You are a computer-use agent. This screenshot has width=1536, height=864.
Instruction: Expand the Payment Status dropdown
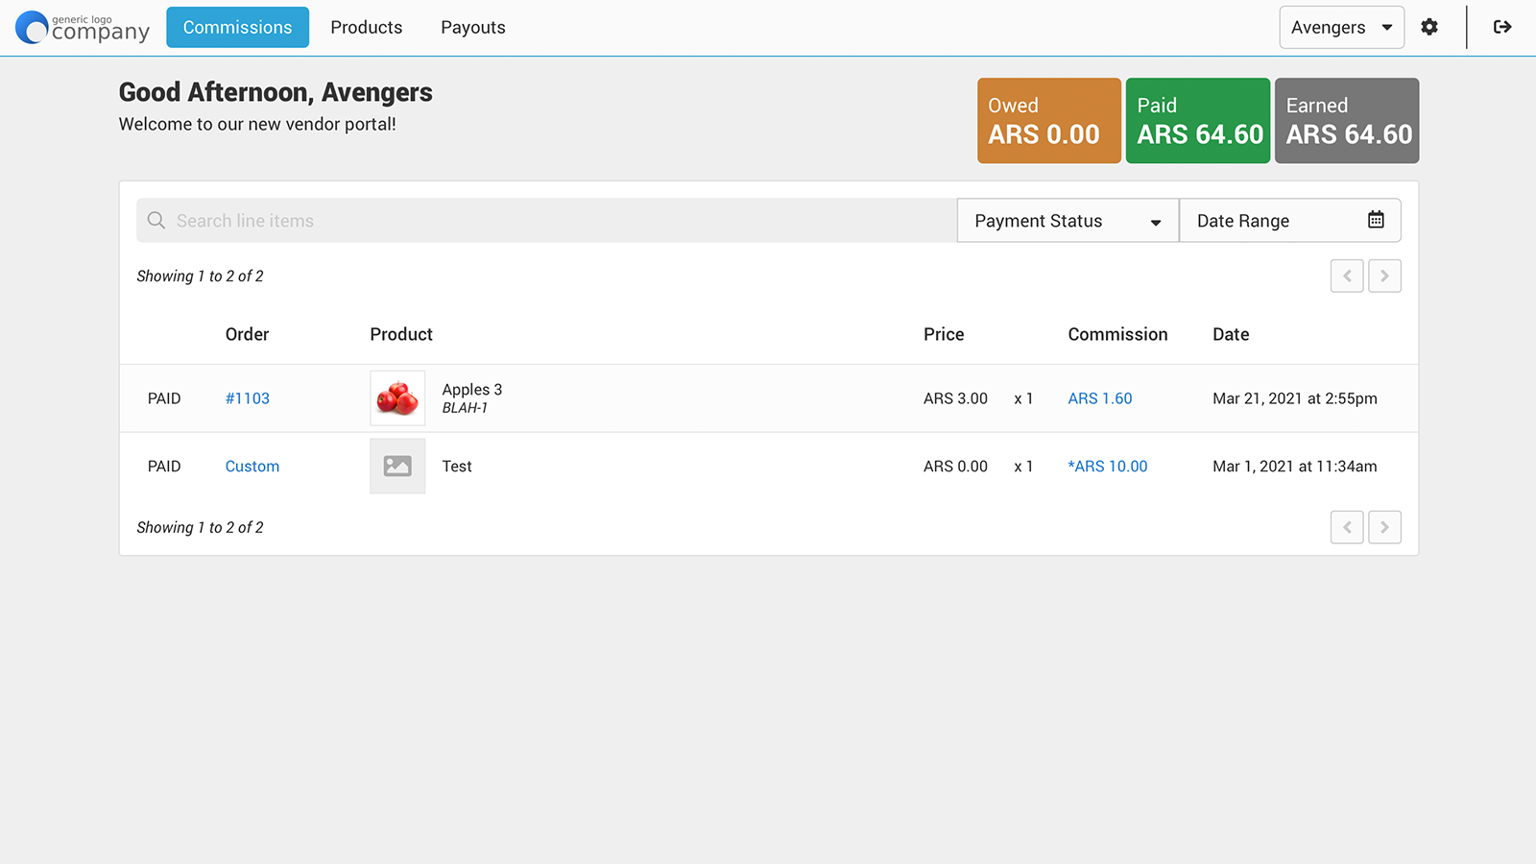click(x=1067, y=221)
